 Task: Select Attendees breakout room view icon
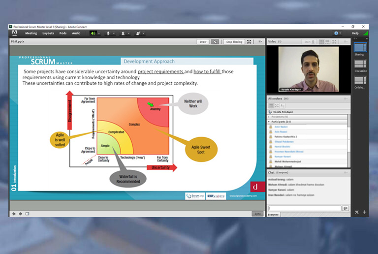coord(277,105)
